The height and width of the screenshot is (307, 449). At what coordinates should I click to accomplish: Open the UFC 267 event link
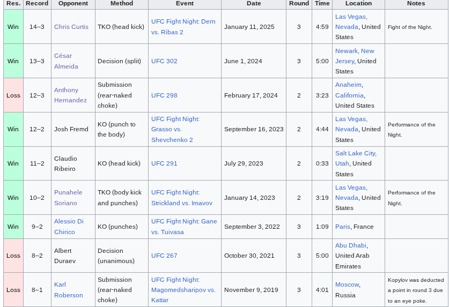[x=164, y=256]
